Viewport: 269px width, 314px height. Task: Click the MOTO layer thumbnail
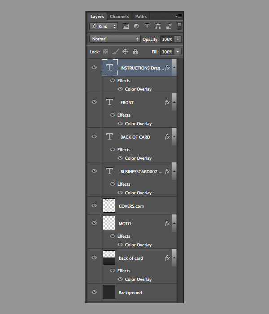[x=109, y=223]
